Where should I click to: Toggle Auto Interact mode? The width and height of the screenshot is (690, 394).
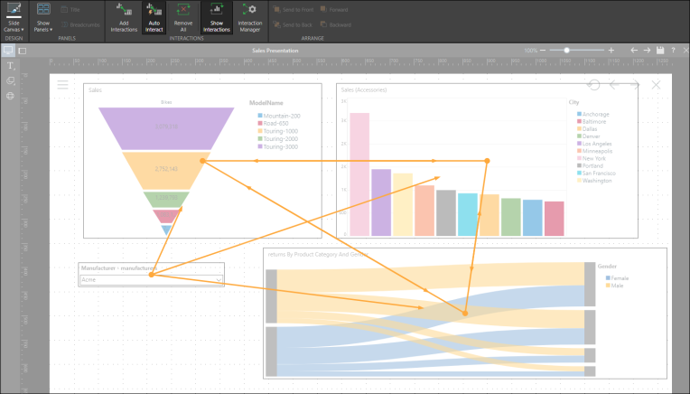pyautogui.click(x=154, y=17)
